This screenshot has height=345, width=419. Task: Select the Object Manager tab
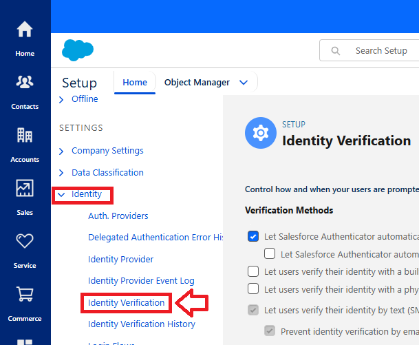197,83
